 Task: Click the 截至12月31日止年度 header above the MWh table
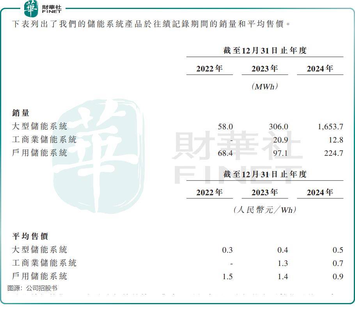point(265,50)
